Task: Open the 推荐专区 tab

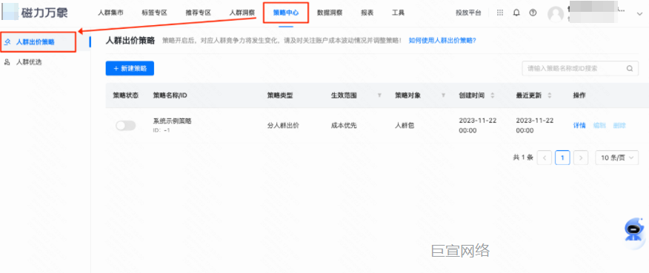Action: tap(199, 13)
